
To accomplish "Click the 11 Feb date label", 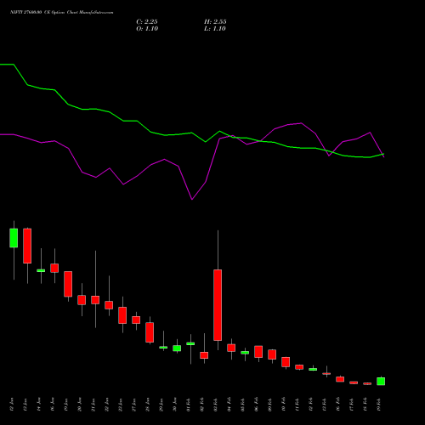I will click(x=297, y=405).
